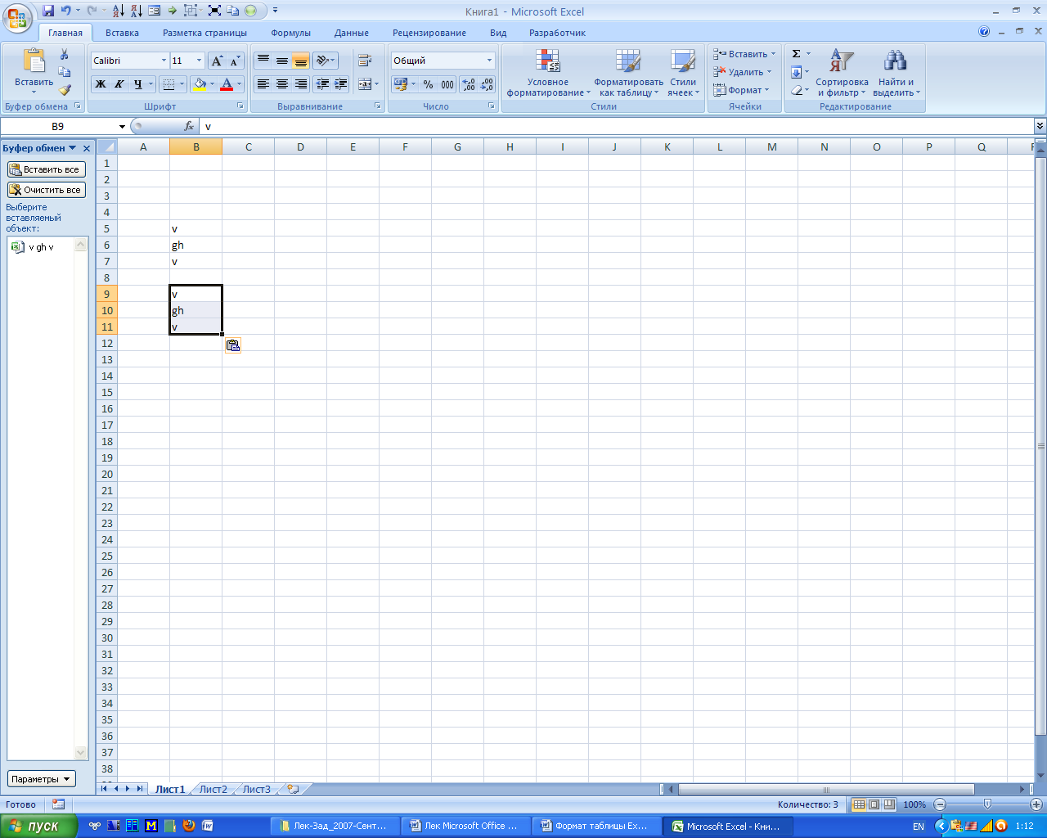
Task: Click the select all corner button
Action: pyautogui.click(x=106, y=147)
